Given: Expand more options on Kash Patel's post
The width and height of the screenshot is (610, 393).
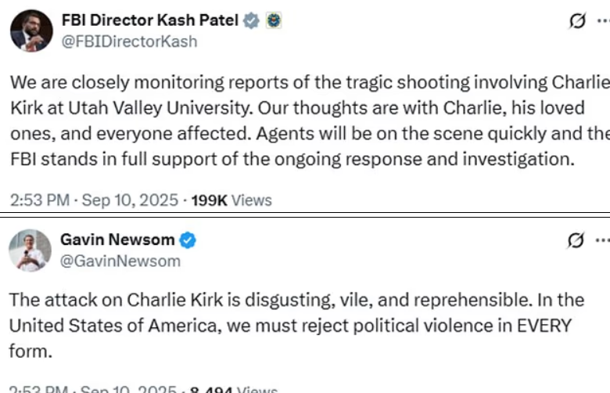Looking at the screenshot, I should (x=601, y=23).
